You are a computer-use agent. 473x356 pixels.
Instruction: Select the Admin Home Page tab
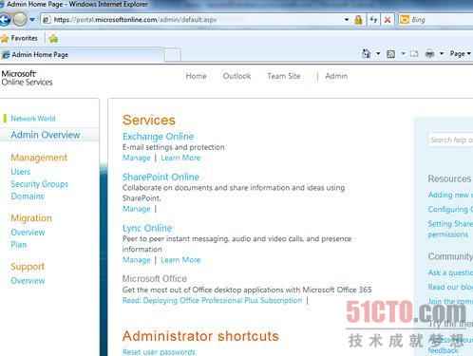point(82,54)
